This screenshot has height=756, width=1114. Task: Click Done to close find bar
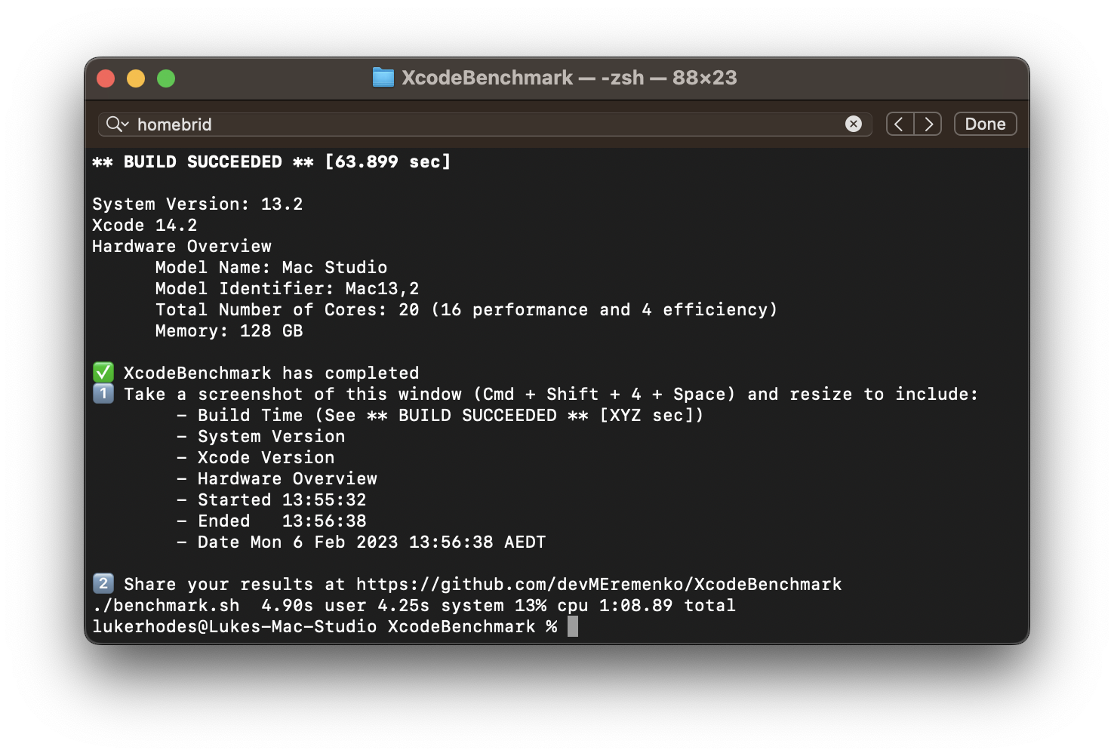(x=985, y=124)
